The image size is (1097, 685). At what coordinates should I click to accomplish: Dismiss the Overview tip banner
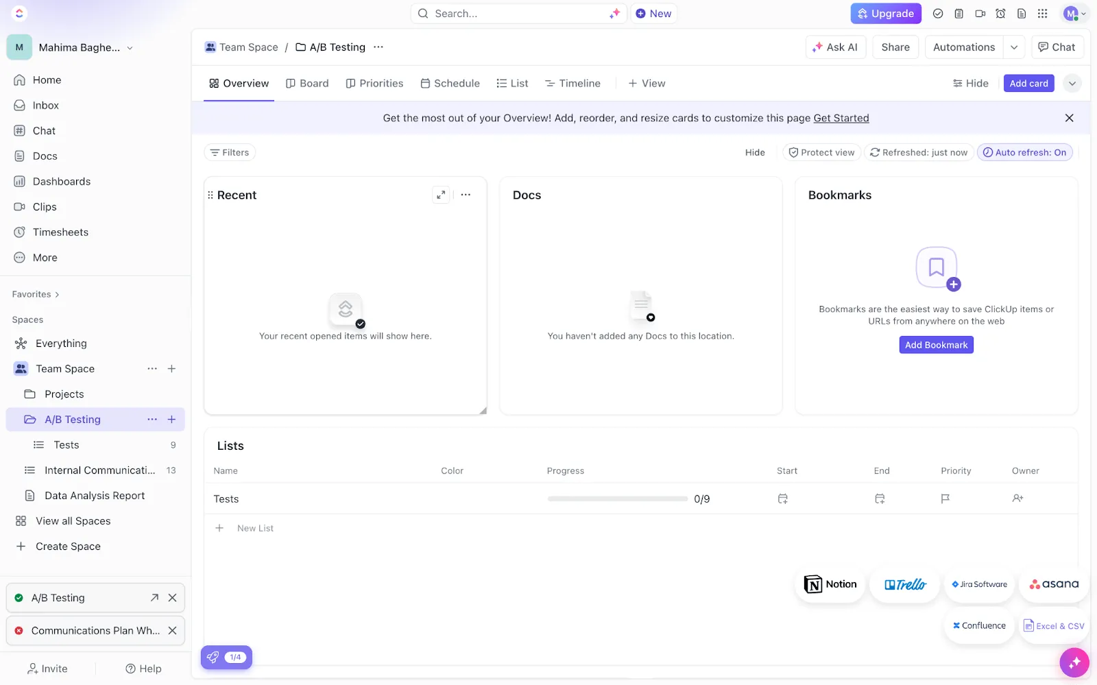(x=1069, y=118)
